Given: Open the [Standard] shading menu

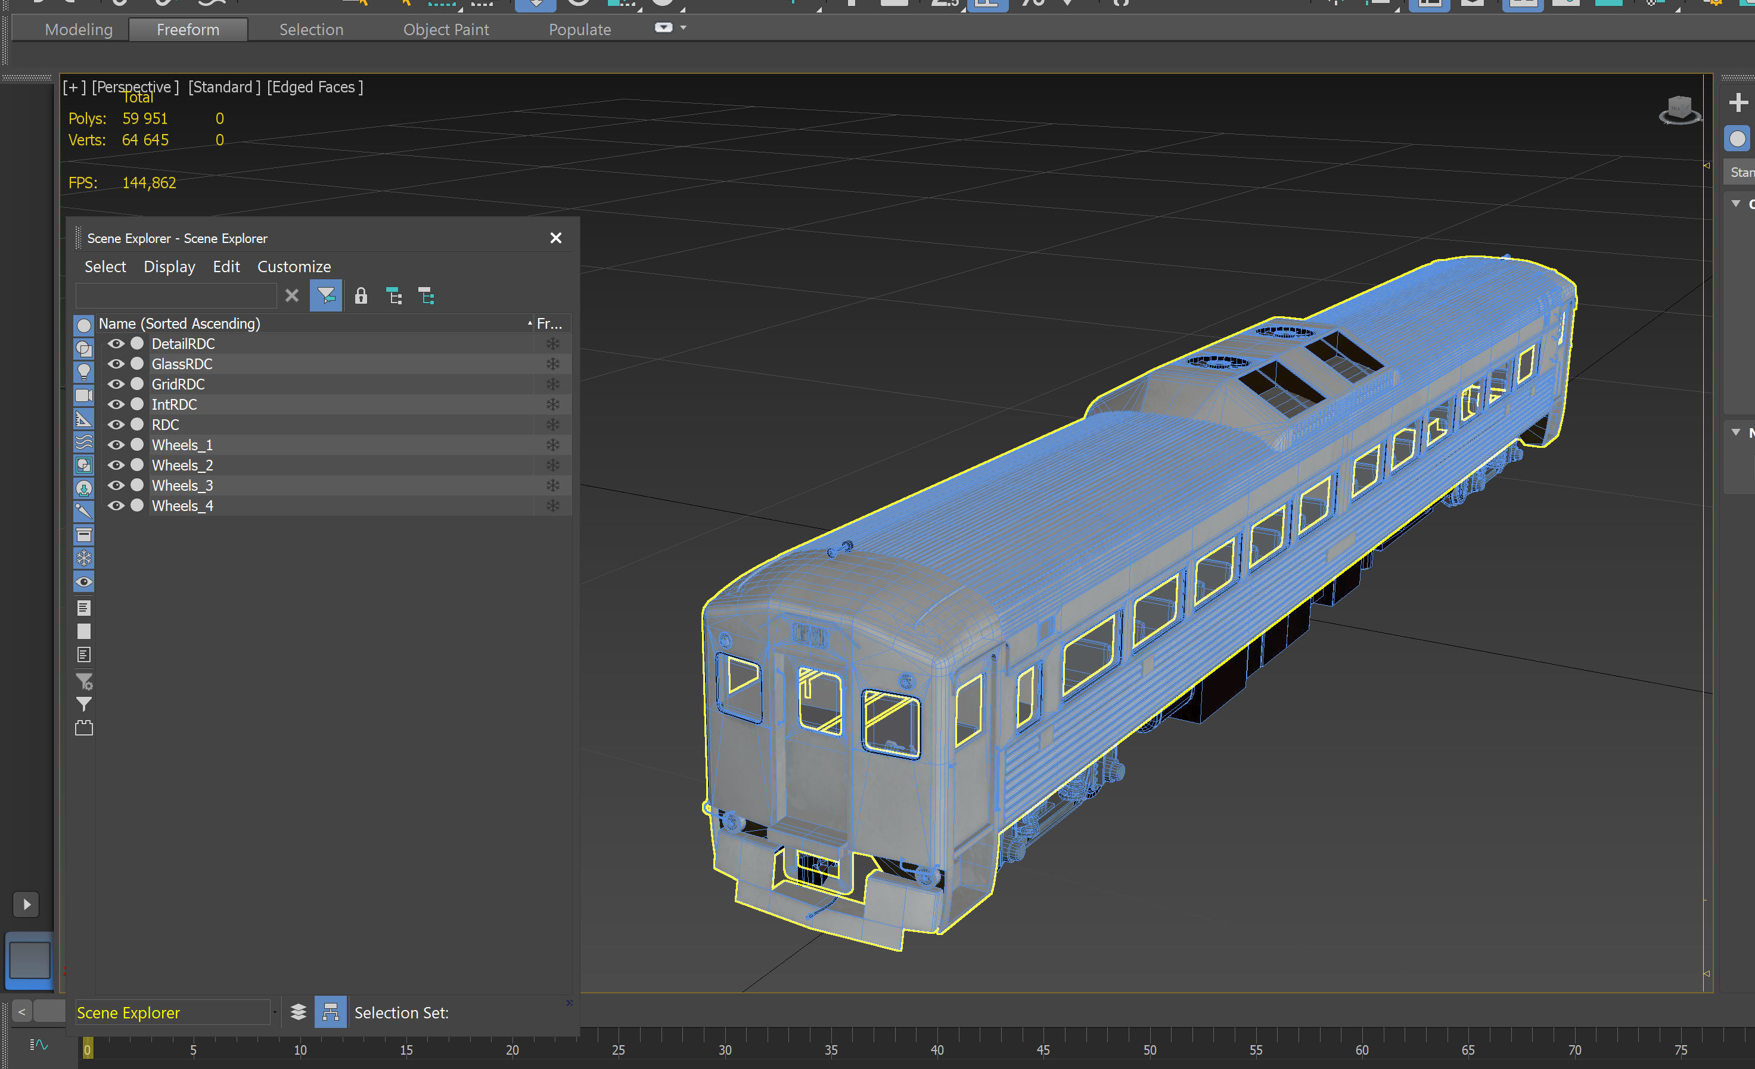Looking at the screenshot, I should click(224, 87).
